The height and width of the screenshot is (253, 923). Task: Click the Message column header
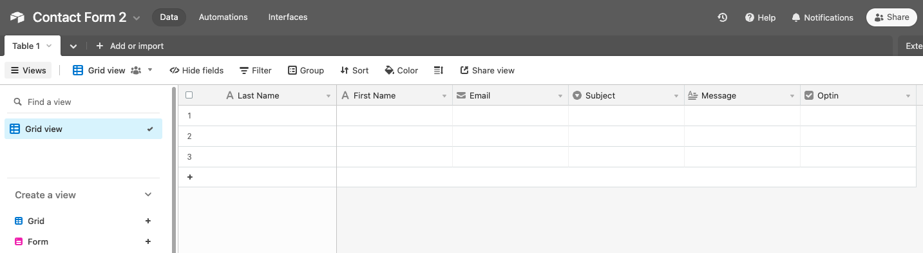[742, 95]
